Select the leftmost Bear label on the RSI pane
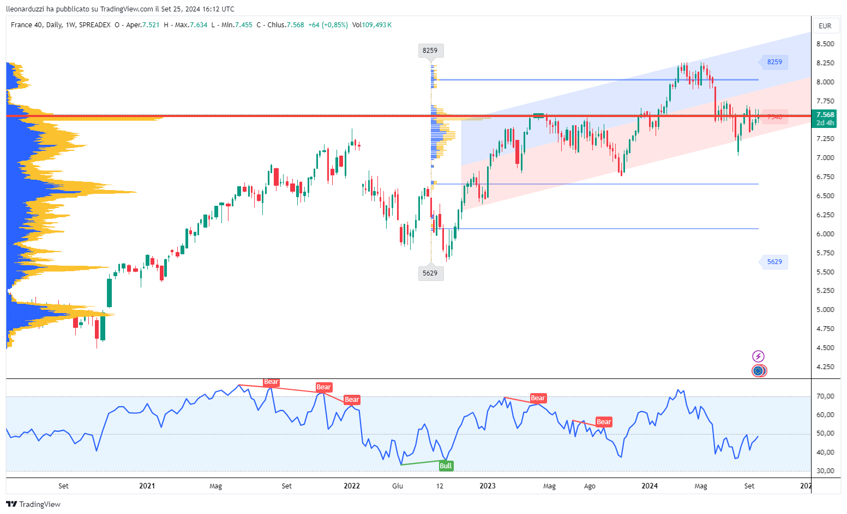847x514 pixels. (271, 382)
